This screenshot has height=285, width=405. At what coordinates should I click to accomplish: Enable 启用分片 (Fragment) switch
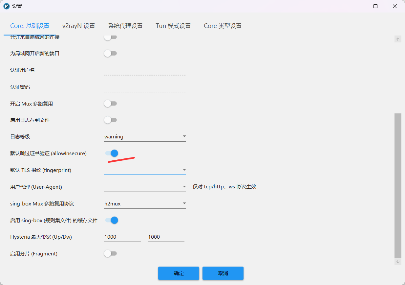110,253
